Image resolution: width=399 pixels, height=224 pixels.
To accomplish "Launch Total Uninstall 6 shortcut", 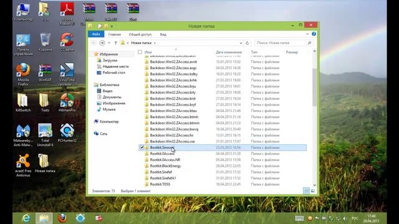I will tap(45, 136).
